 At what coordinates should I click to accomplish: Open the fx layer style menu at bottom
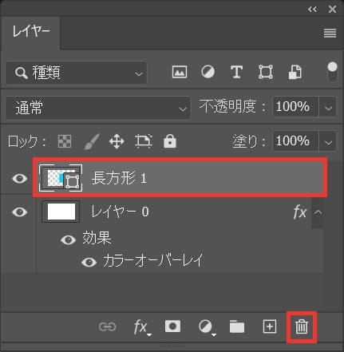click(x=142, y=327)
